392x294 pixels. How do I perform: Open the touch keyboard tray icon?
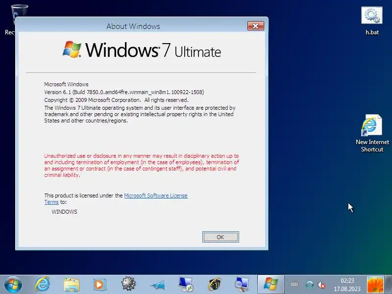pos(294,285)
